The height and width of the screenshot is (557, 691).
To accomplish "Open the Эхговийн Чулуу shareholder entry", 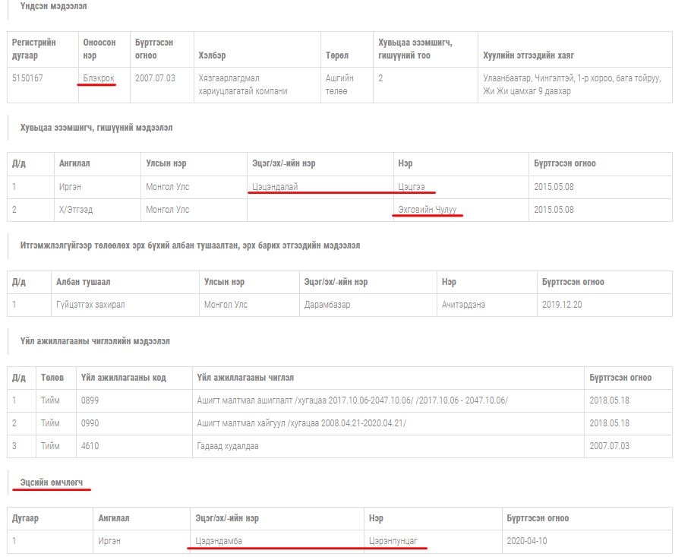I will [x=428, y=210].
